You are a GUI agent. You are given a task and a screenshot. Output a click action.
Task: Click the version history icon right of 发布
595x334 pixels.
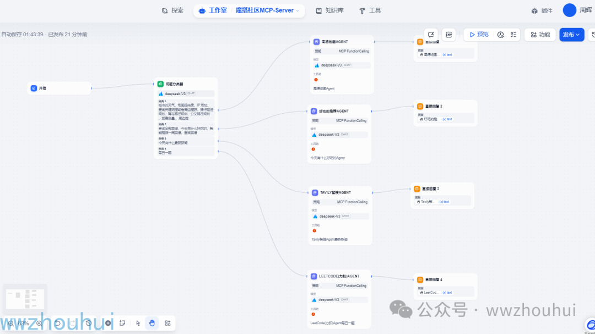click(592, 35)
